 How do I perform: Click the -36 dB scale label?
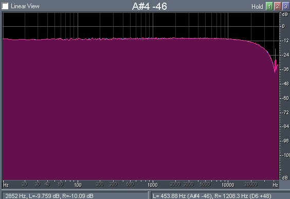click(x=285, y=69)
